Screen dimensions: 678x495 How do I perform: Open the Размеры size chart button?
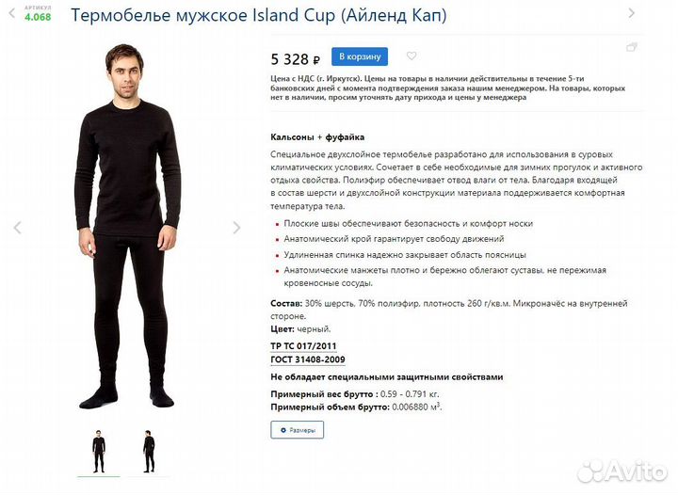click(297, 430)
